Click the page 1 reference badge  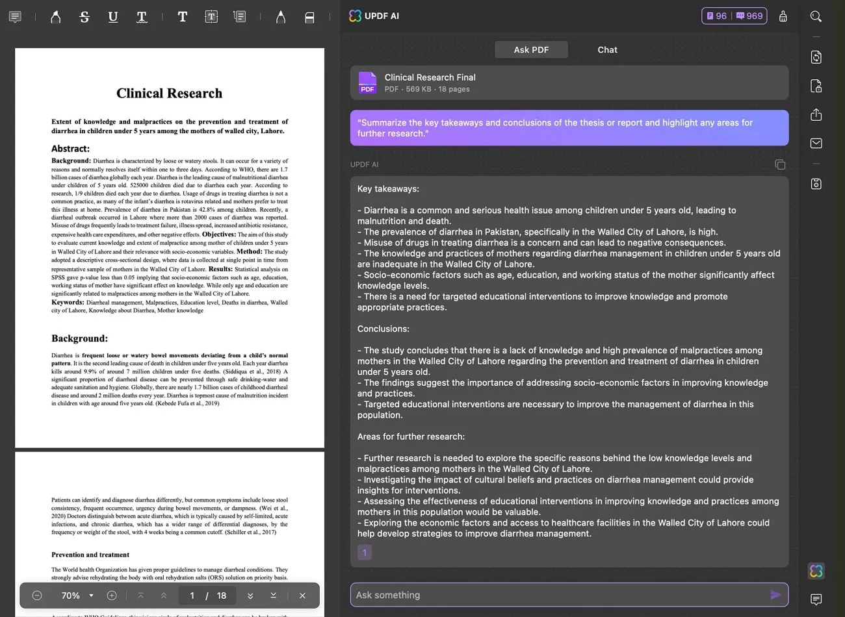point(365,552)
